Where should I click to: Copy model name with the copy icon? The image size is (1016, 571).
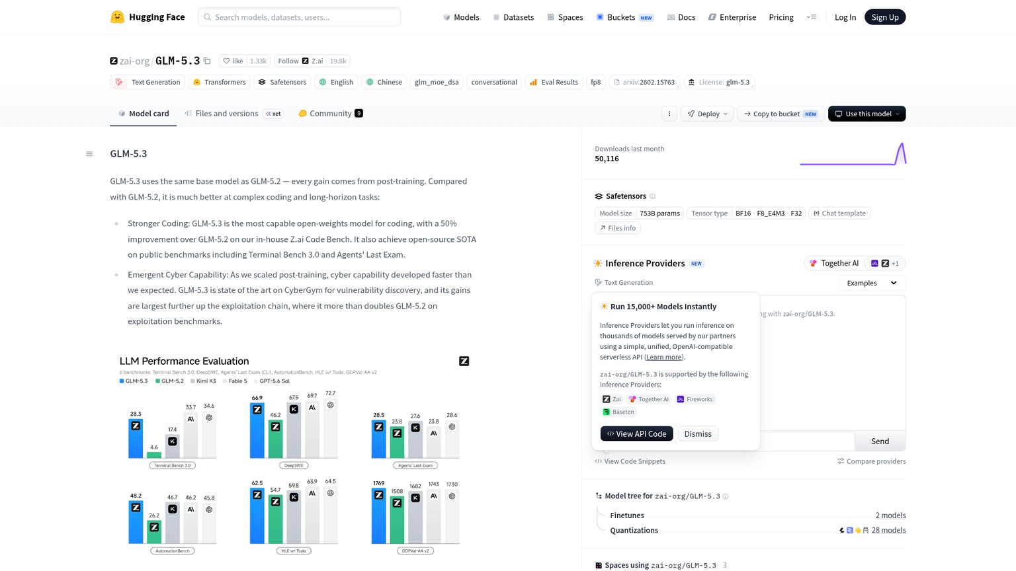click(207, 61)
